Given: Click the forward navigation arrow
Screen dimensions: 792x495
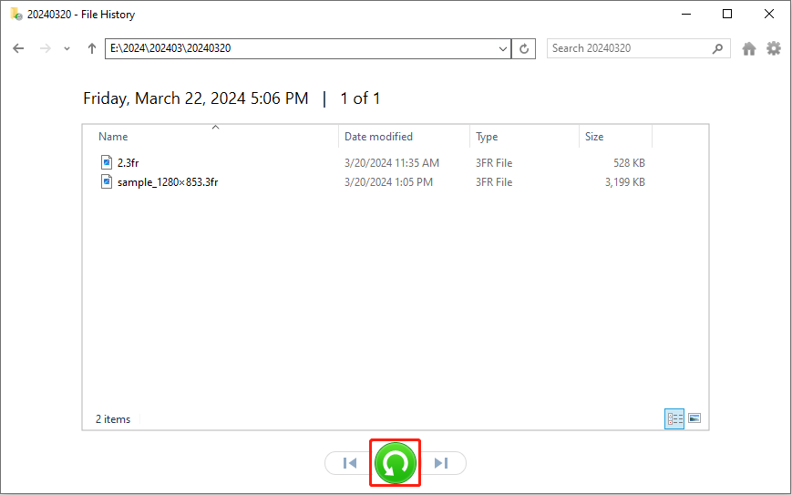Looking at the screenshot, I should 46,48.
